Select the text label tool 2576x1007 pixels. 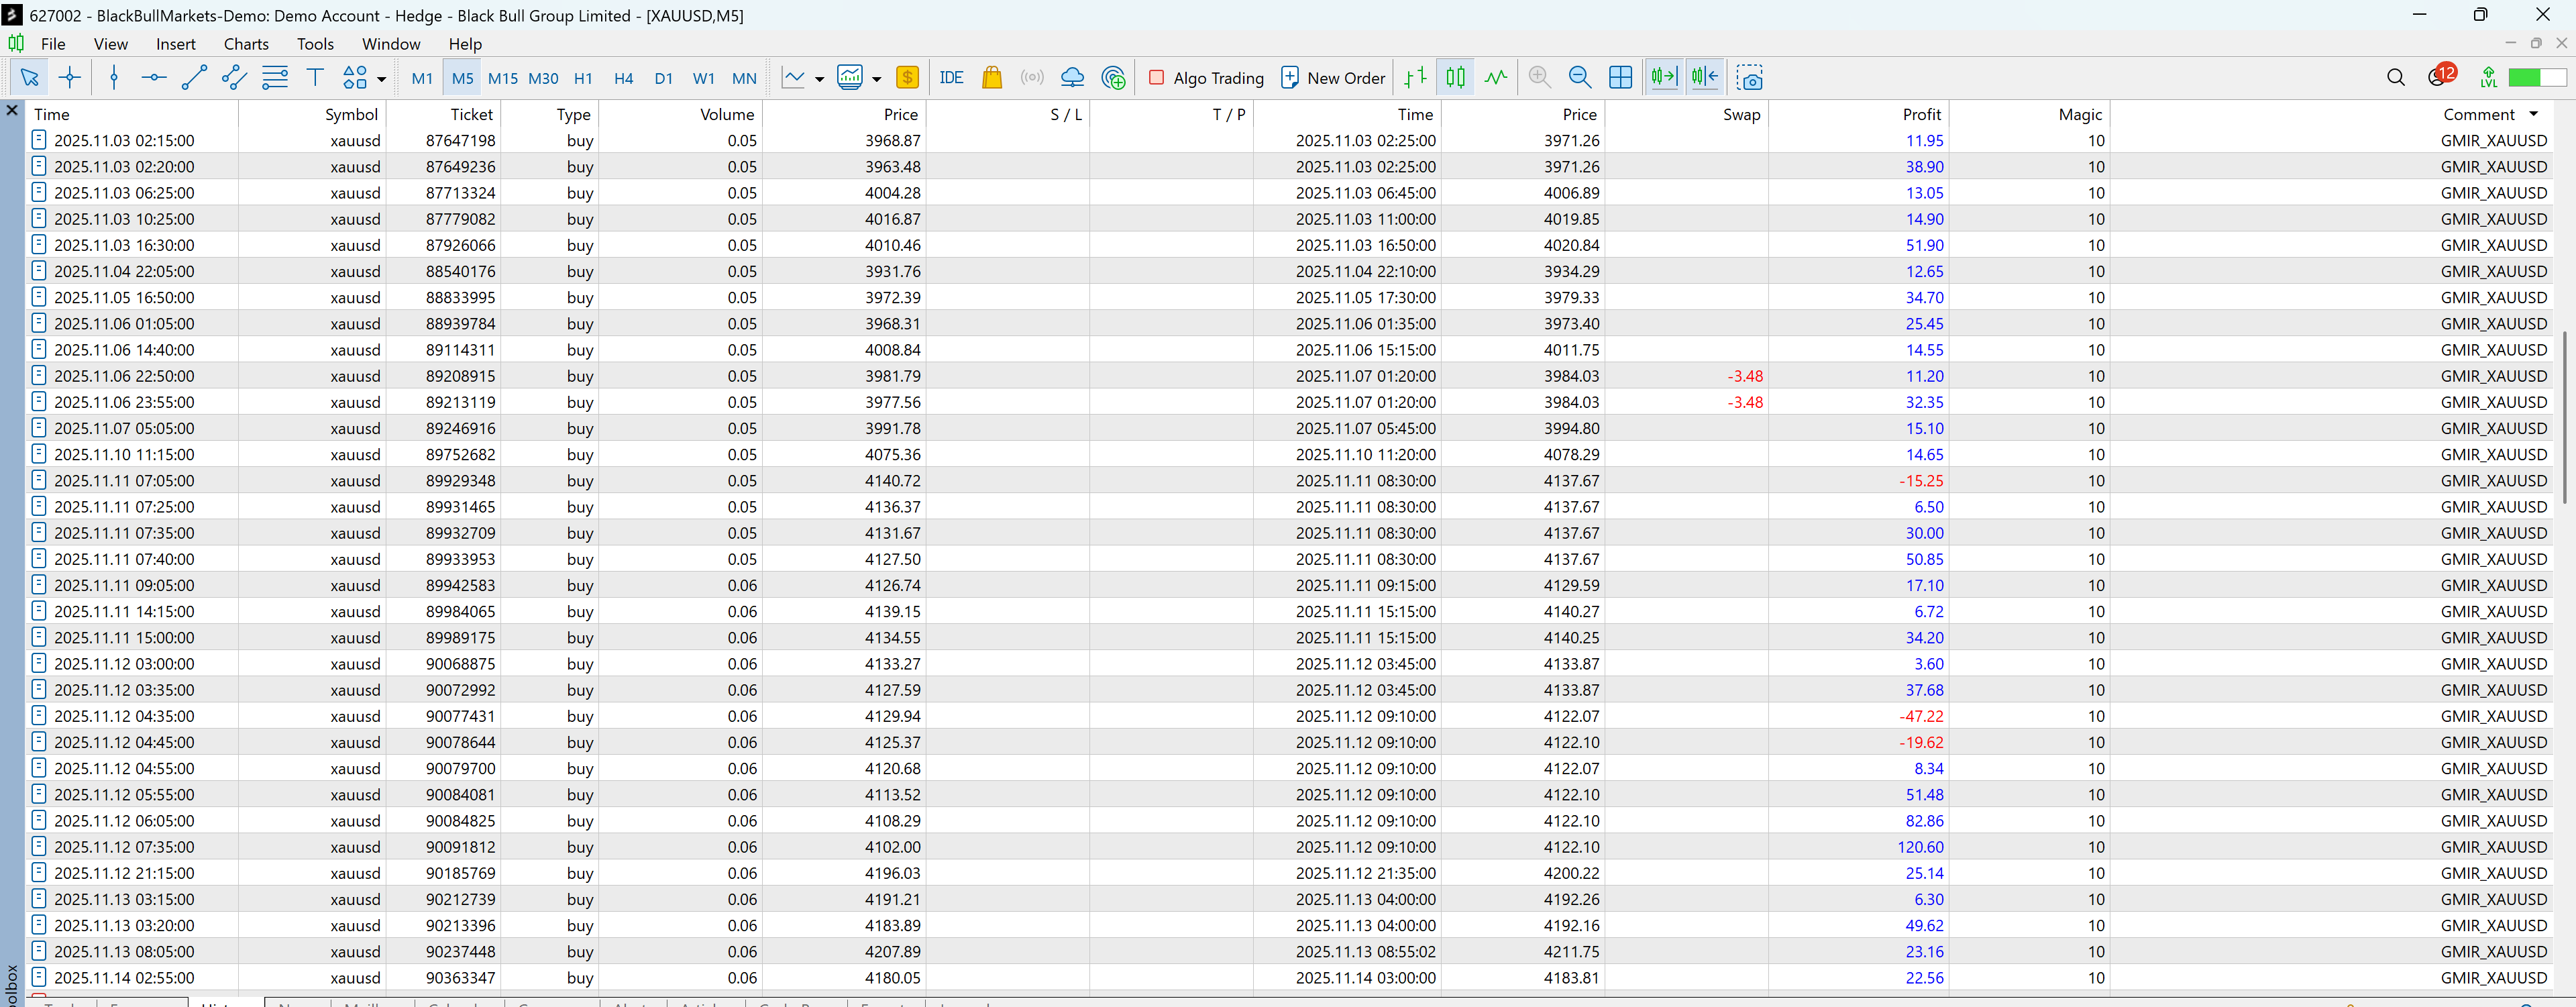(x=315, y=78)
